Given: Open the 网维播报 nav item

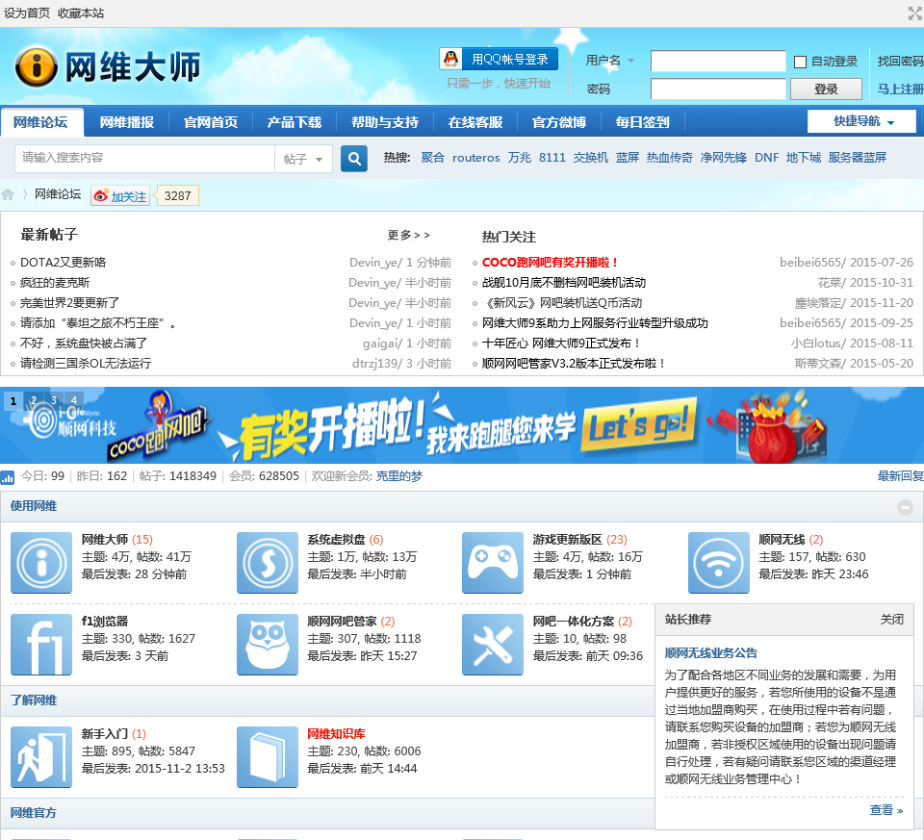Looking at the screenshot, I should pos(127,122).
